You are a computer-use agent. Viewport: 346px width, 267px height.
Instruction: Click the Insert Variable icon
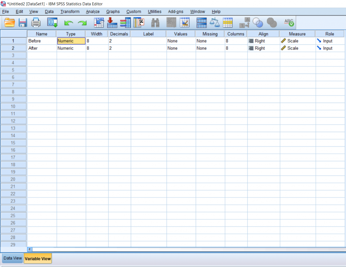click(185, 22)
